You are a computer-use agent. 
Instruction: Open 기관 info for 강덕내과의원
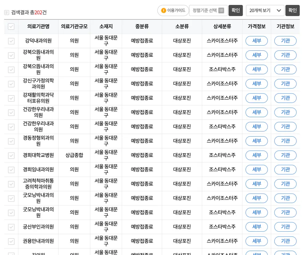[x=285, y=41]
